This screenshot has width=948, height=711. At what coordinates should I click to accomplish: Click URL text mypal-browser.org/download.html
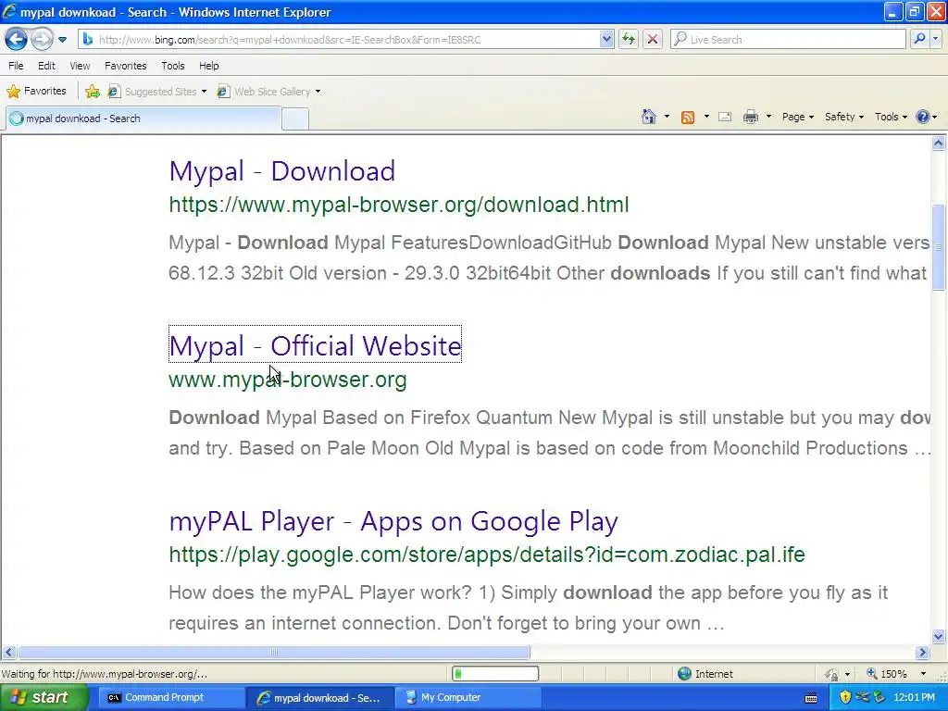click(x=399, y=205)
